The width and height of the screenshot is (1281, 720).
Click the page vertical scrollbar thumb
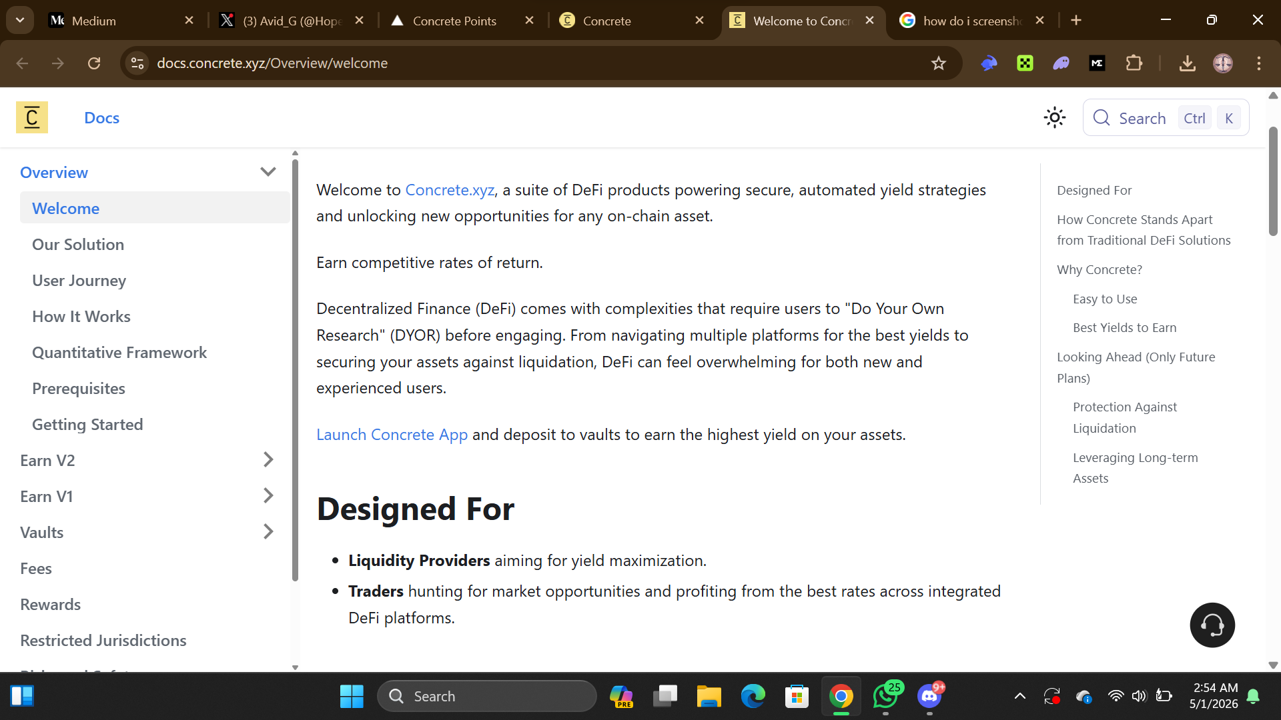pos(1273,181)
